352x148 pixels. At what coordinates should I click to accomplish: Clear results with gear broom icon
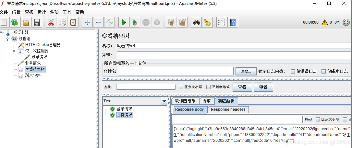(x=171, y=22)
